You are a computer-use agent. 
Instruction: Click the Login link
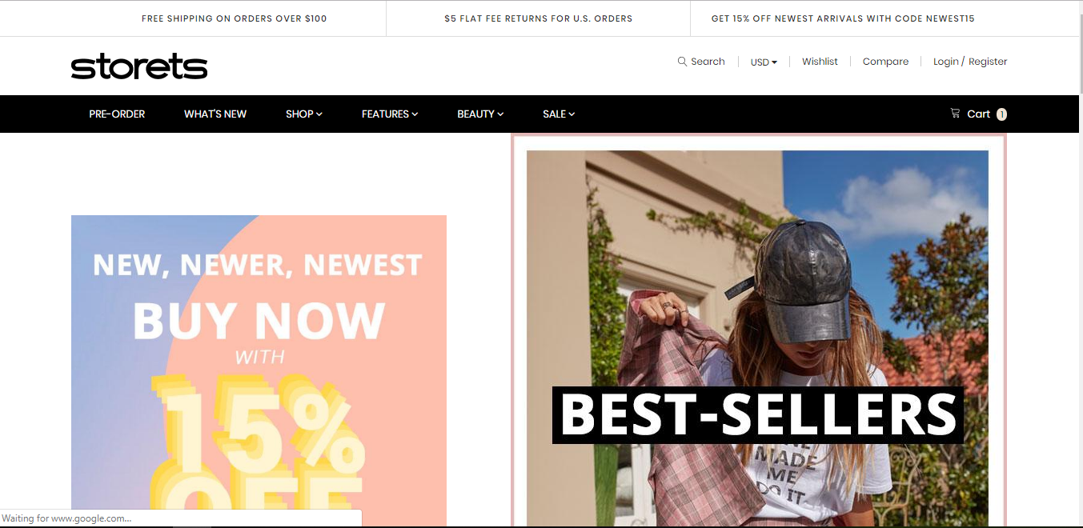[x=945, y=62]
